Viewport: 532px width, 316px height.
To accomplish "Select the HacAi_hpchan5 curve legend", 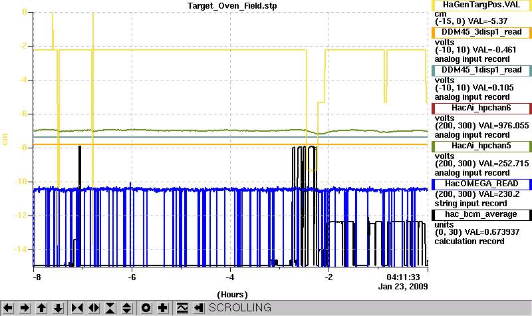I will pyautogui.click(x=481, y=146).
